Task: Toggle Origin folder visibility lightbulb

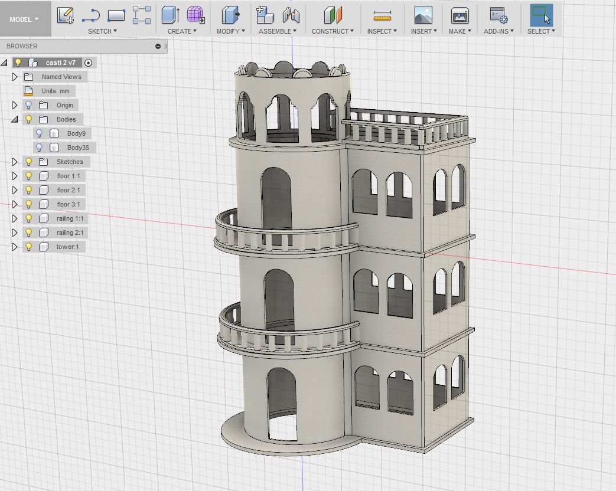Action: (28, 105)
